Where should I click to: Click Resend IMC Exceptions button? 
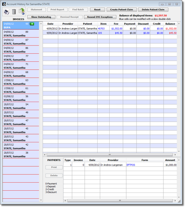(100, 17)
